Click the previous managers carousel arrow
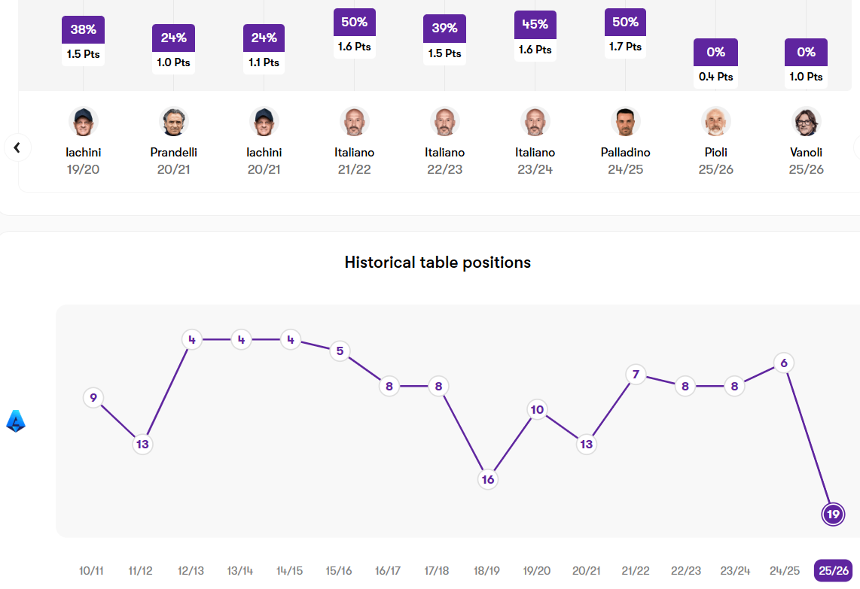This screenshot has height=589, width=860. point(17,147)
